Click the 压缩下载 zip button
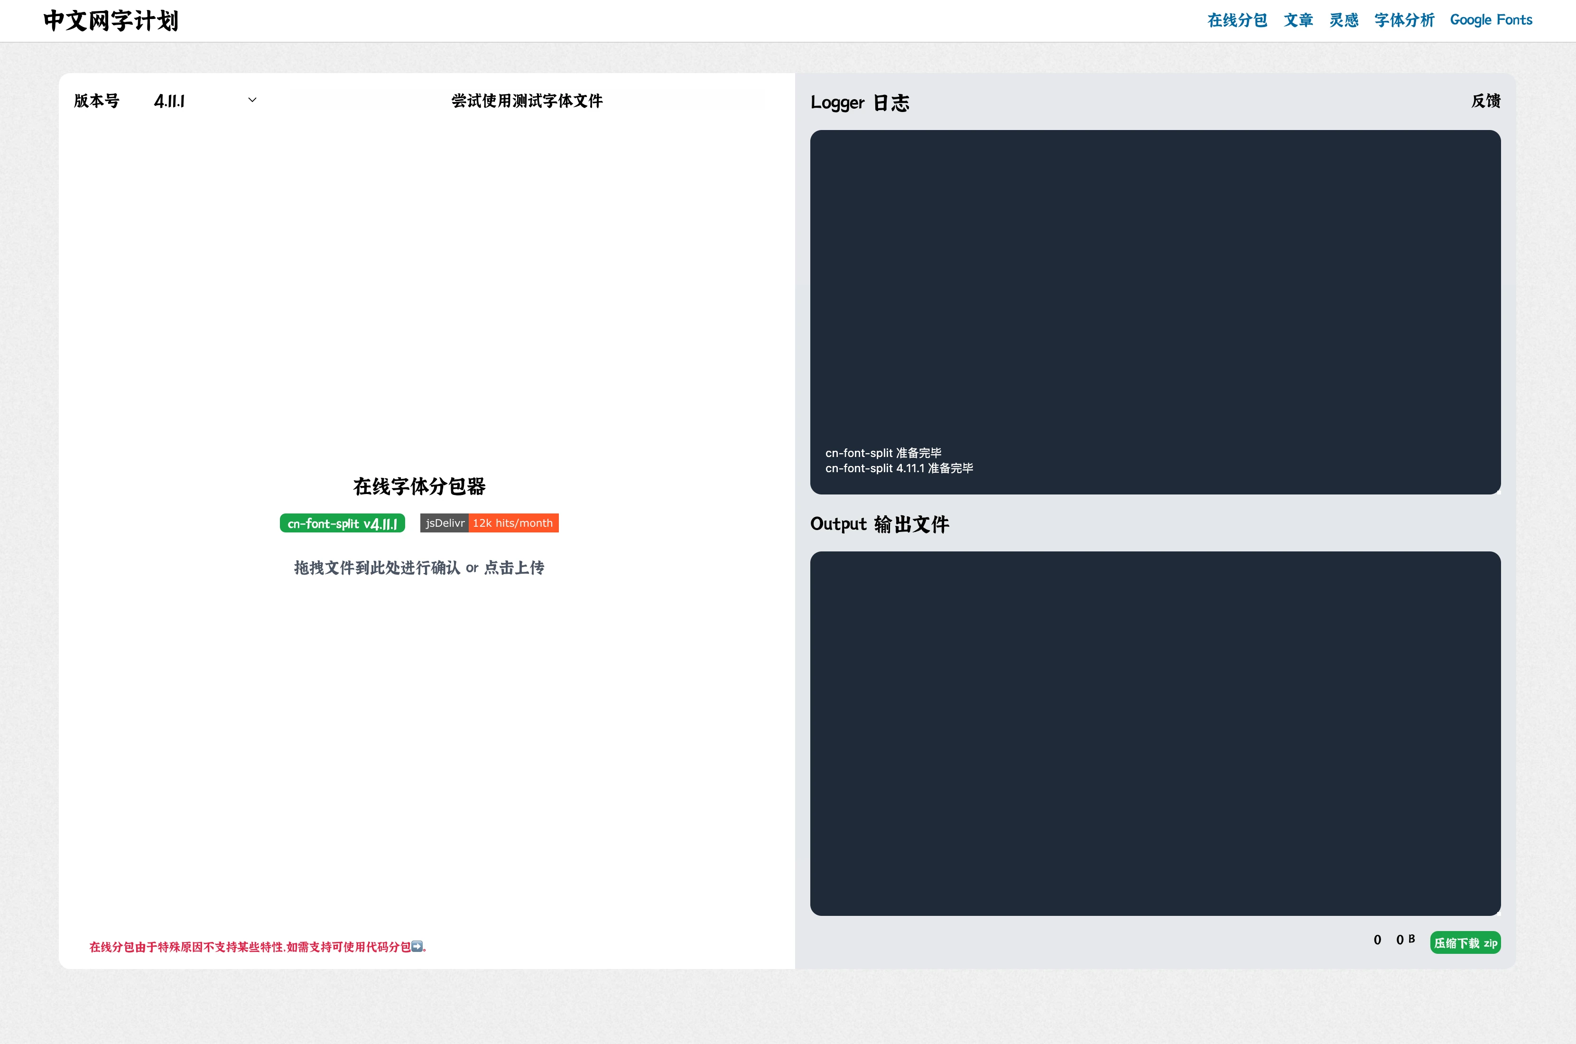Viewport: 1576px width, 1044px height. [1465, 942]
